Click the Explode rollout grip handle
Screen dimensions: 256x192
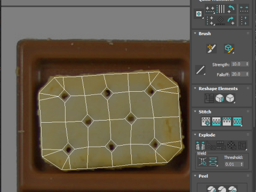tap(248, 134)
